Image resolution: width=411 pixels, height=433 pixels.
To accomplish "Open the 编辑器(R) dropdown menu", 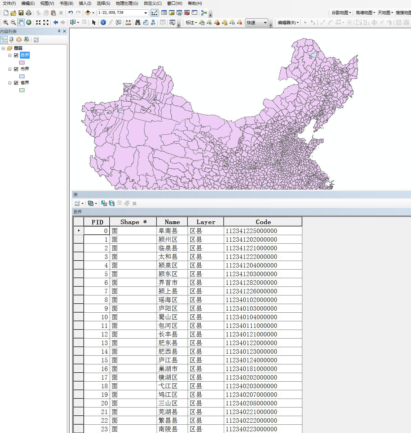I will pos(288,22).
